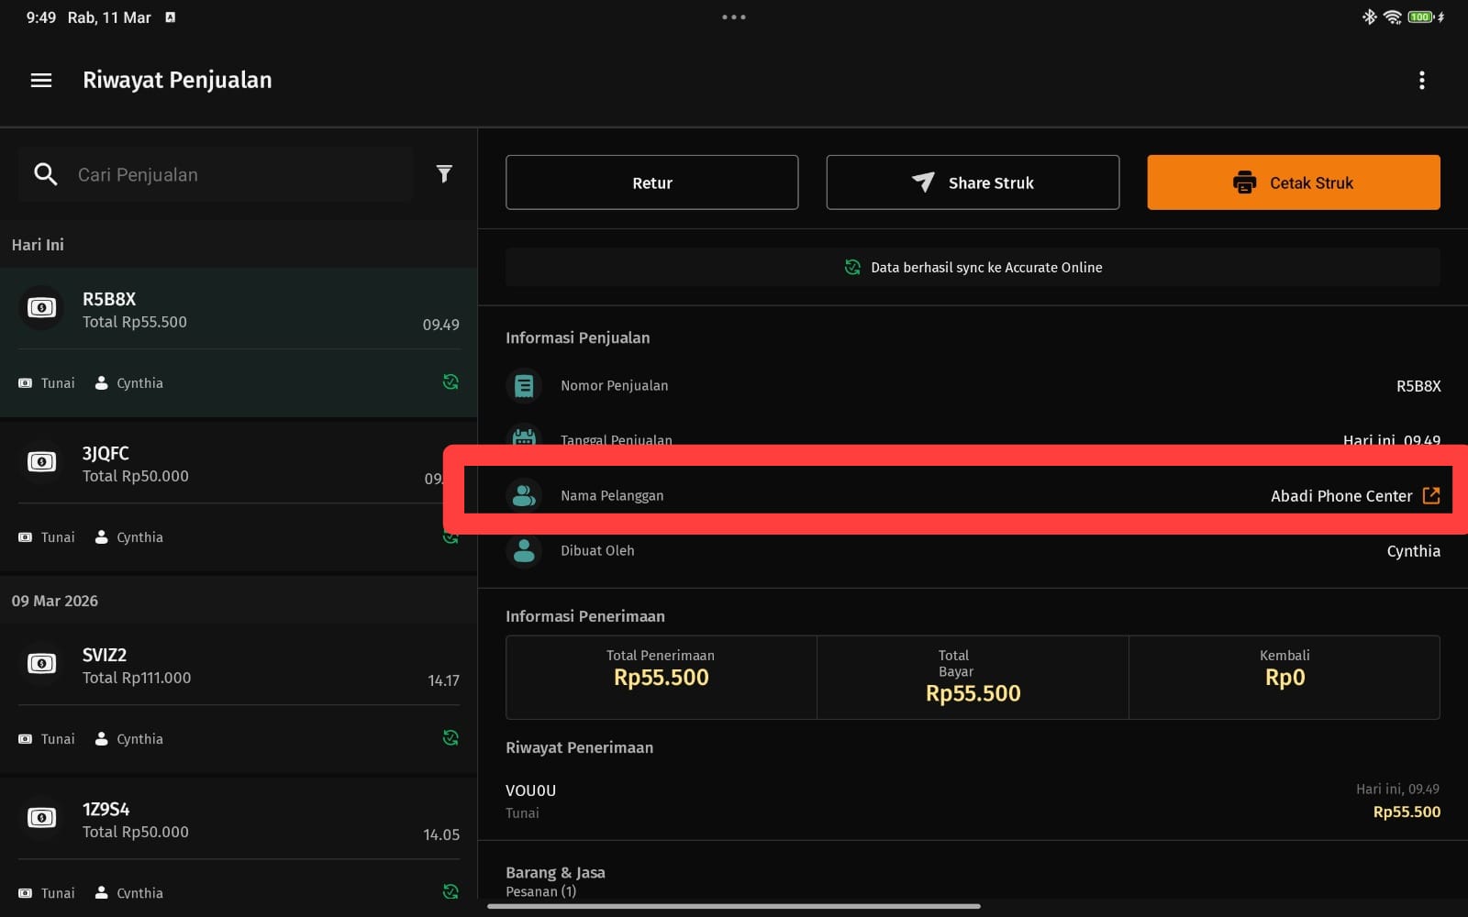Tap the three-dot handle at top center
The height and width of the screenshot is (917, 1468).
(733, 17)
